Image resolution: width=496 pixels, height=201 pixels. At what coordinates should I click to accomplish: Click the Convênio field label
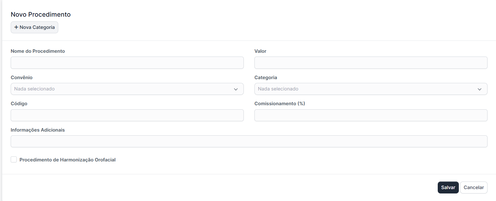click(21, 78)
